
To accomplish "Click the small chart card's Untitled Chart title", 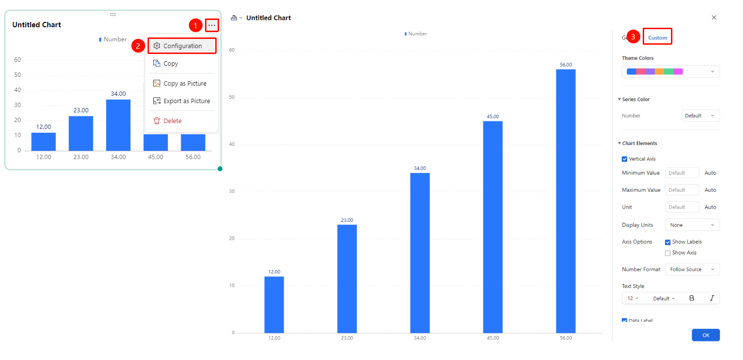I will pos(37,25).
